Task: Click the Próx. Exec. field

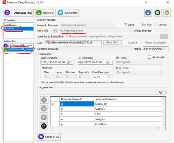Action: (x=139, y=72)
